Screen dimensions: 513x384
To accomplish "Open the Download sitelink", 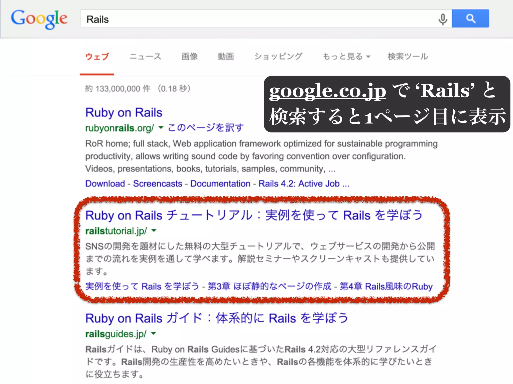I will coord(105,184).
